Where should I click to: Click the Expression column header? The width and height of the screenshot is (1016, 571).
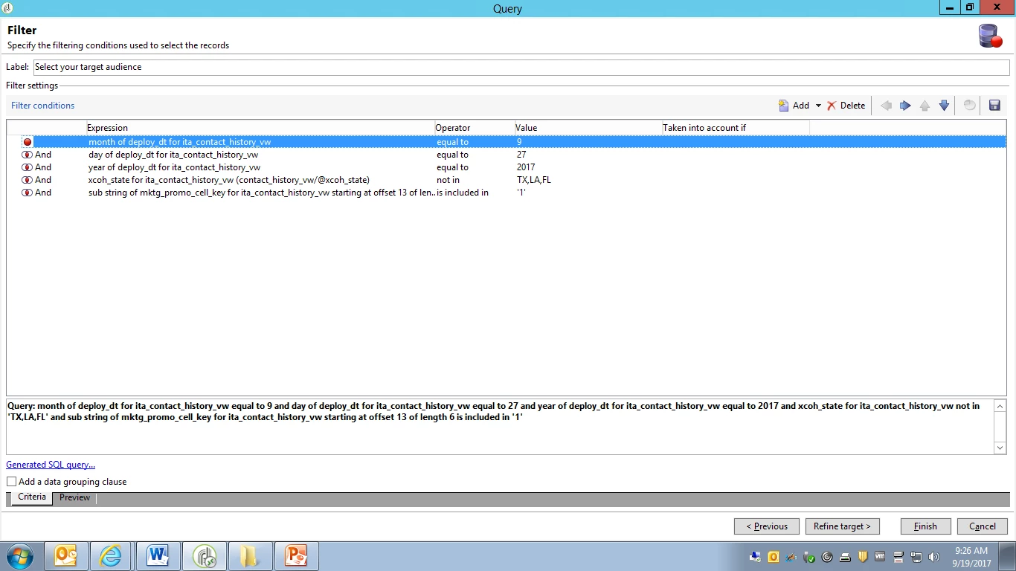point(260,128)
